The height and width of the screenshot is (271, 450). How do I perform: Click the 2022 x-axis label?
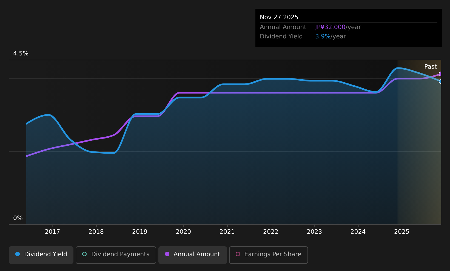(x=271, y=232)
